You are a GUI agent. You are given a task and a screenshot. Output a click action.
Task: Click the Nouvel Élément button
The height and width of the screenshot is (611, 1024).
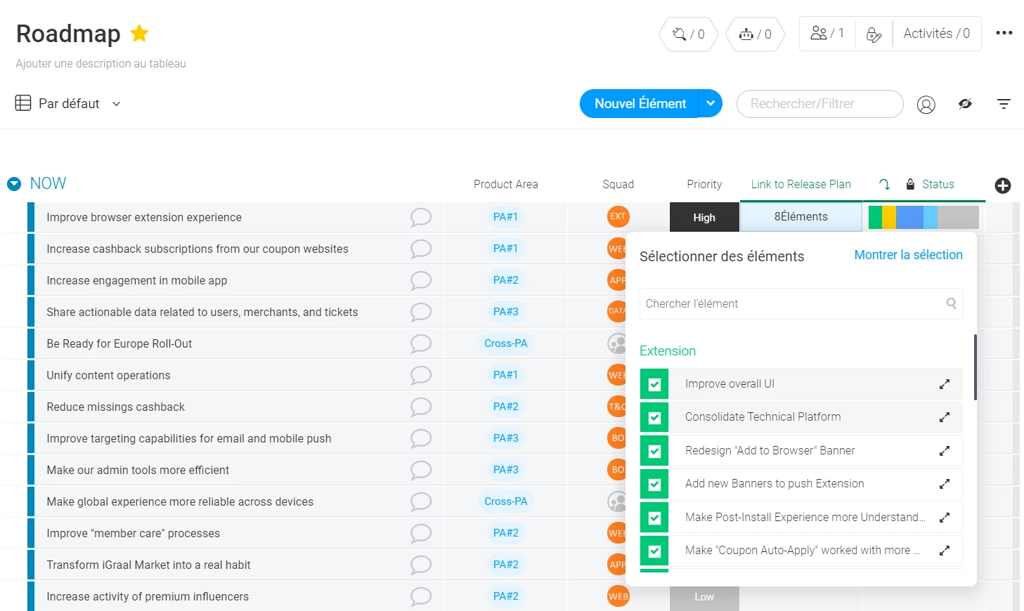[640, 103]
